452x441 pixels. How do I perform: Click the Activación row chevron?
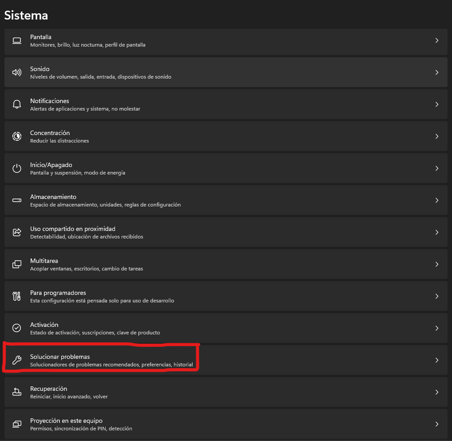(x=437, y=328)
